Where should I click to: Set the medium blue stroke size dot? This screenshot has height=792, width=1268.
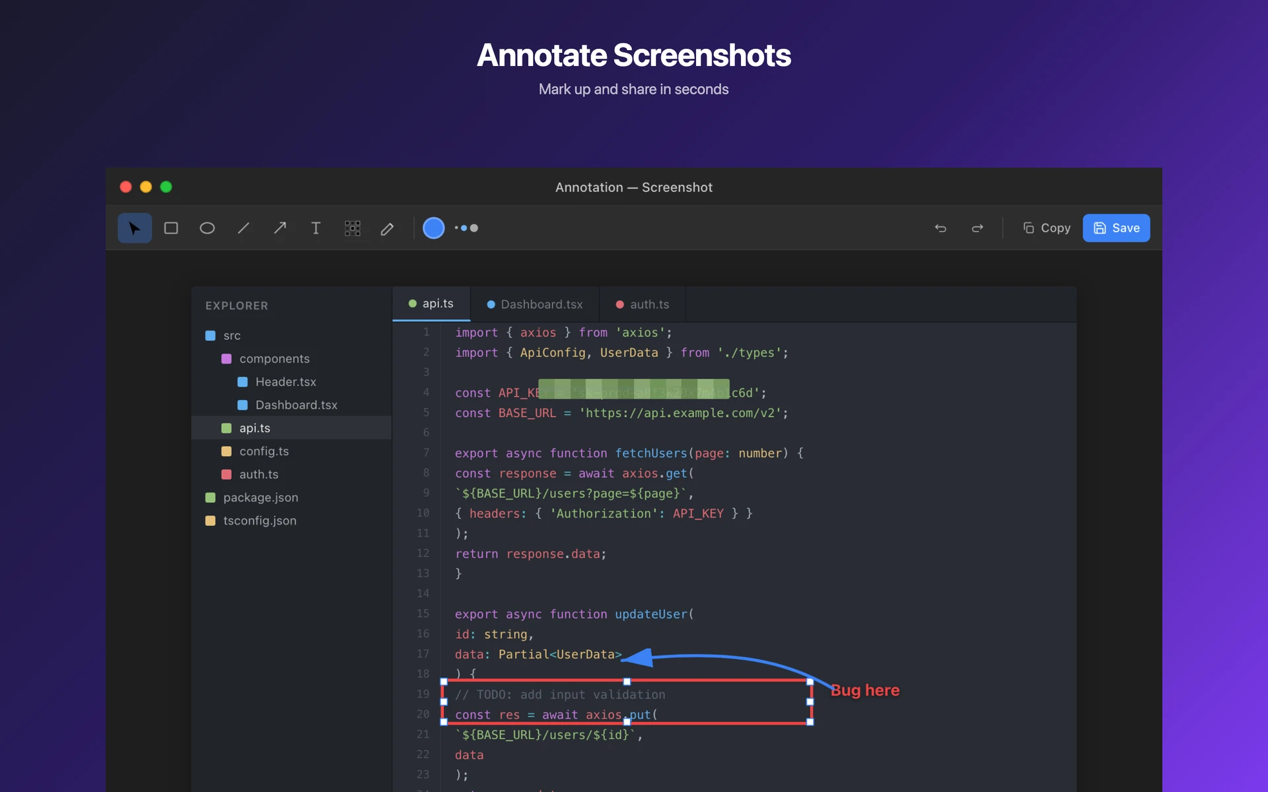pyautogui.click(x=464, y=228)
